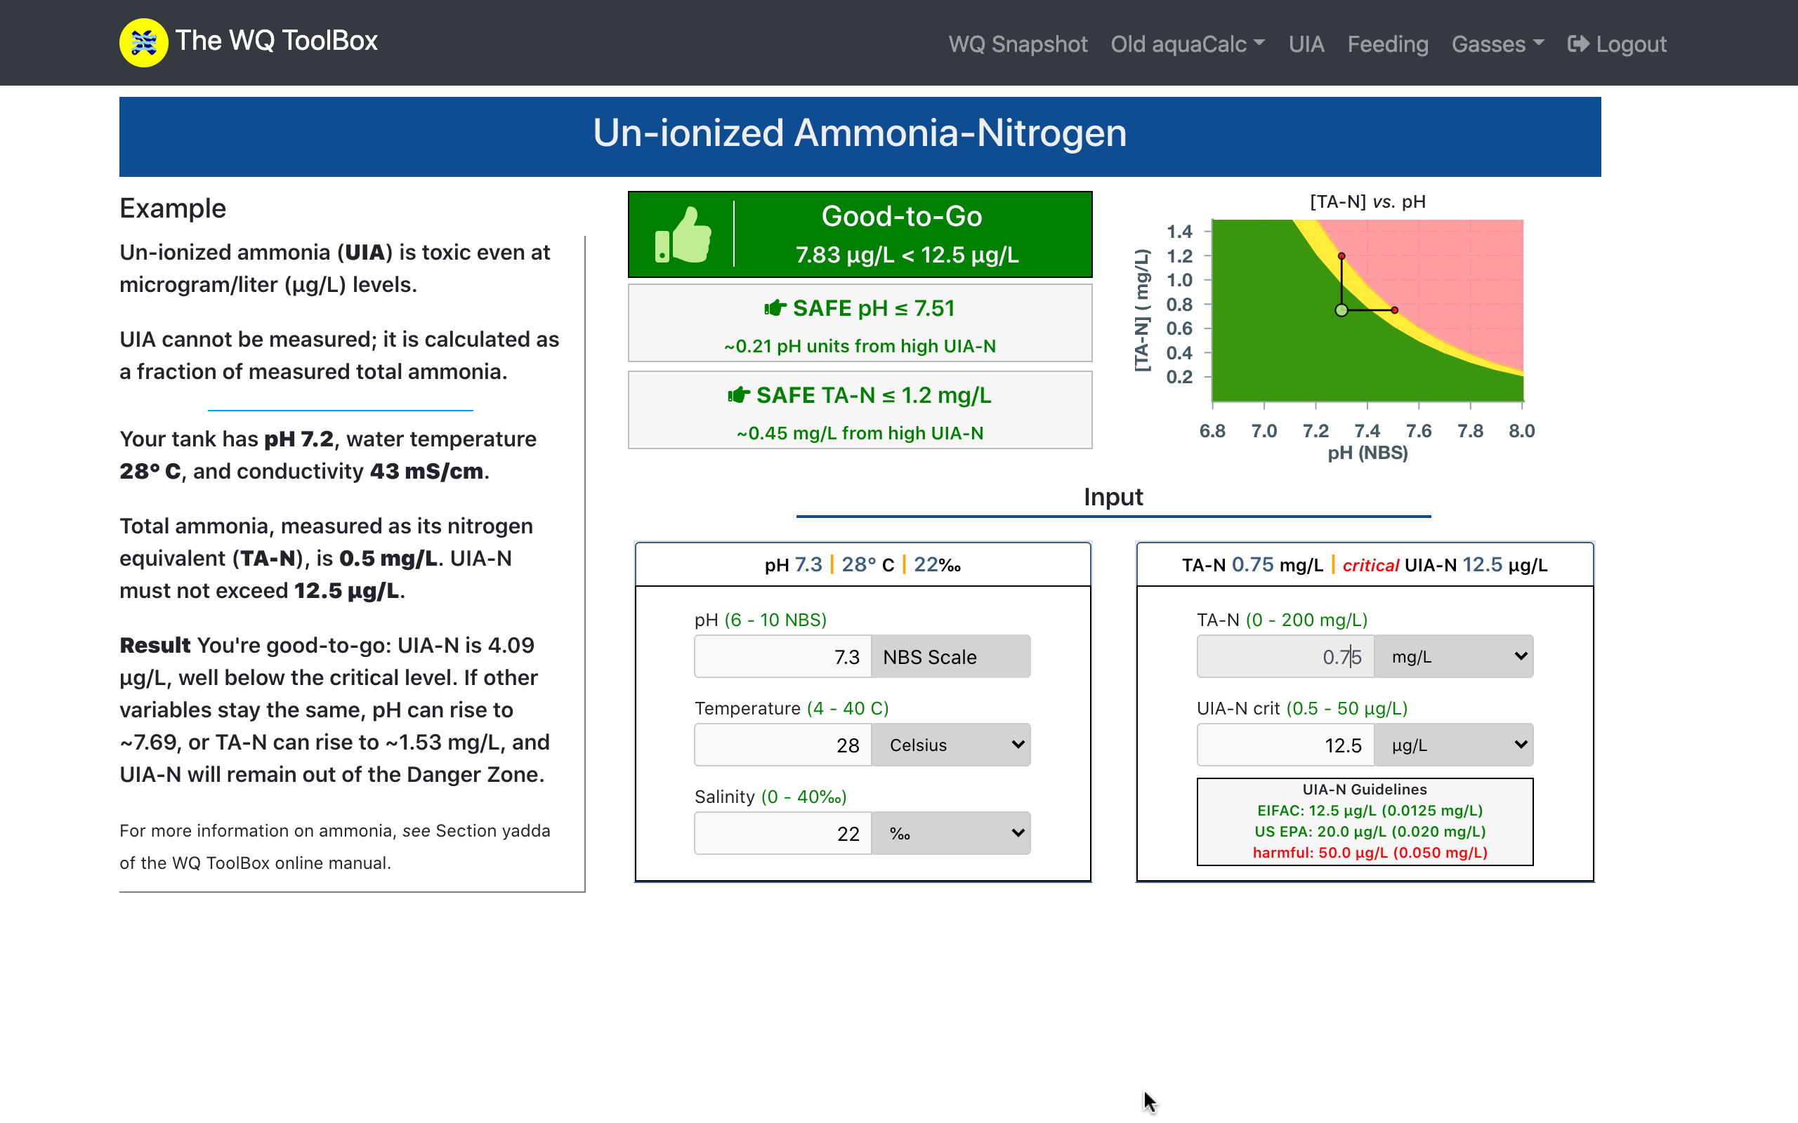
Task: Click the pointing hand icon beside SAFE pH
Action: click(x=775, y=307)
